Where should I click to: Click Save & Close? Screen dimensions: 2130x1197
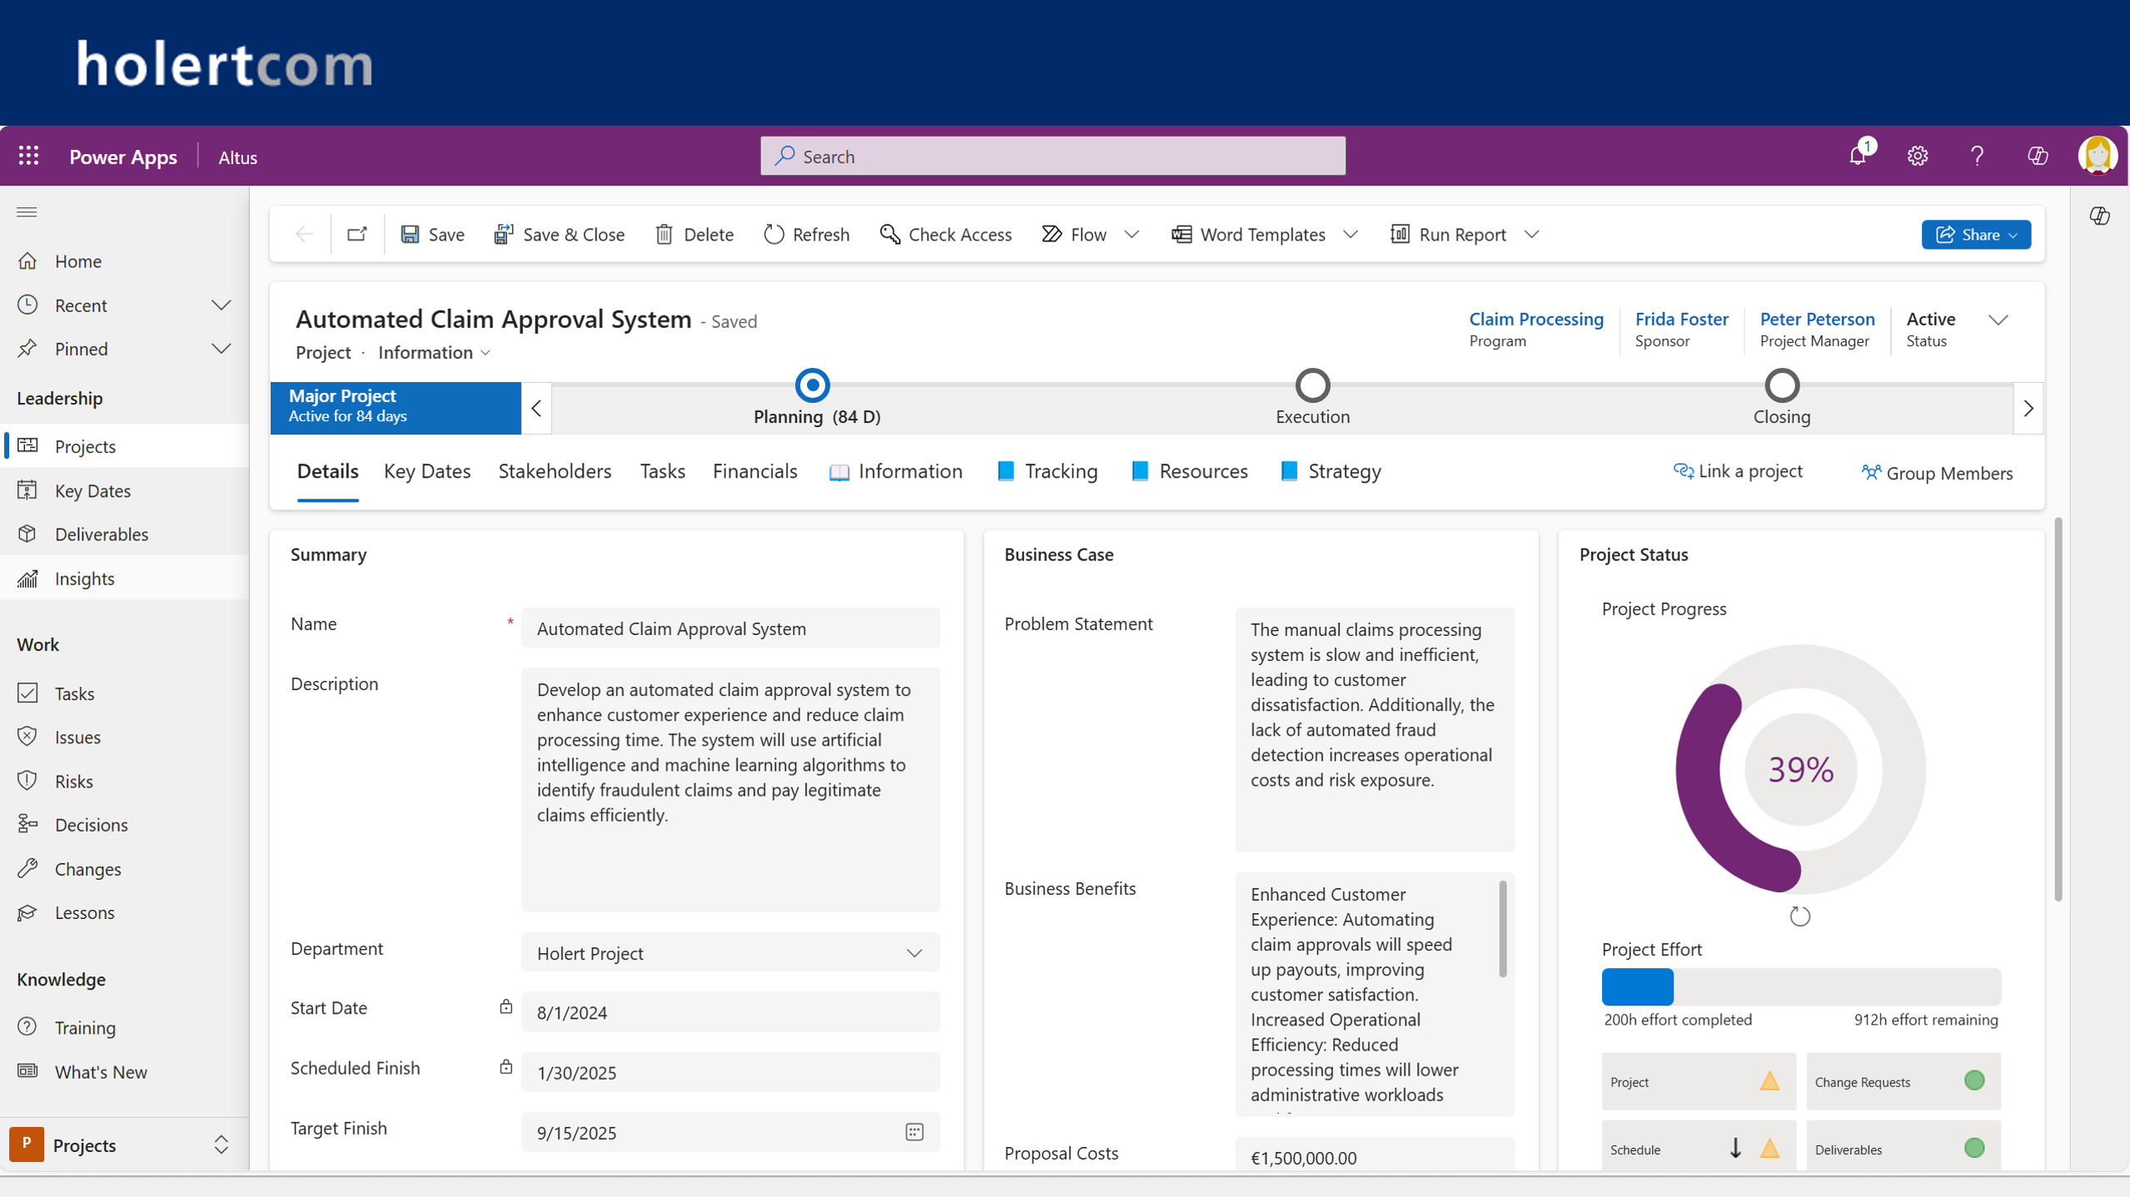[x=559, y=235]
